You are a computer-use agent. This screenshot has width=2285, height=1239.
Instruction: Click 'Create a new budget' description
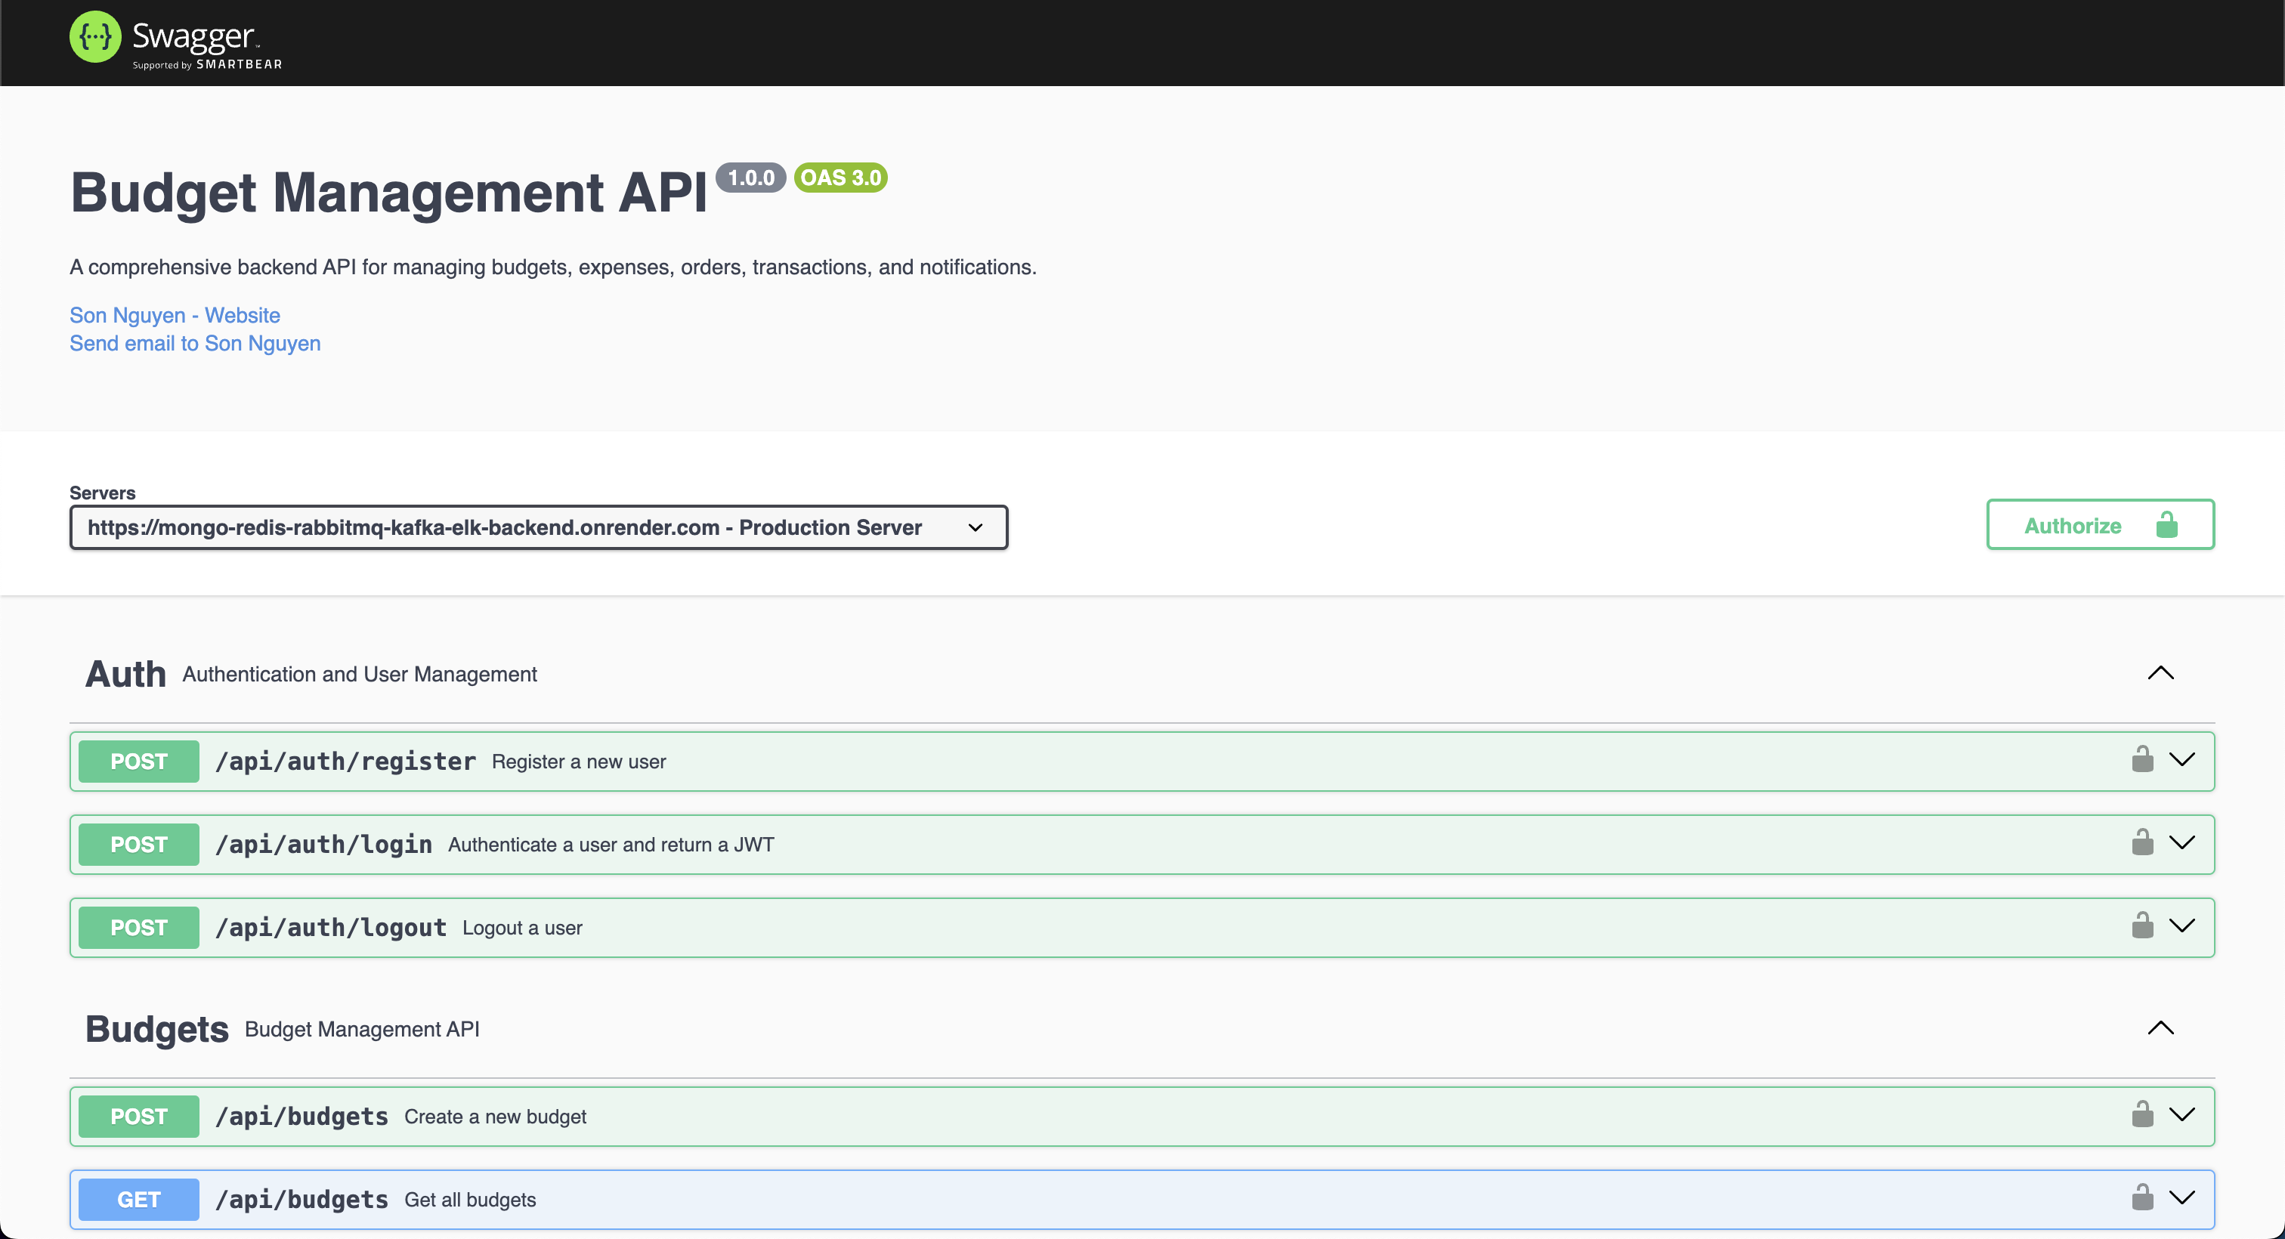496,1117
